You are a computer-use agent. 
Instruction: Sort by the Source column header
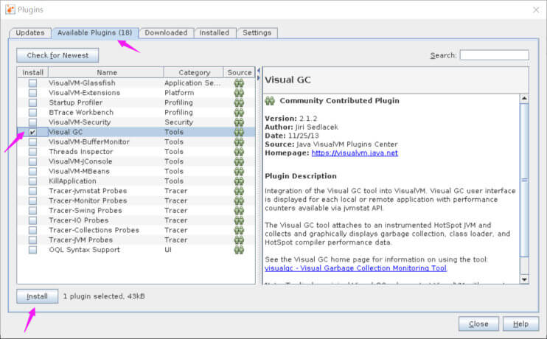[x=240, y=72]
